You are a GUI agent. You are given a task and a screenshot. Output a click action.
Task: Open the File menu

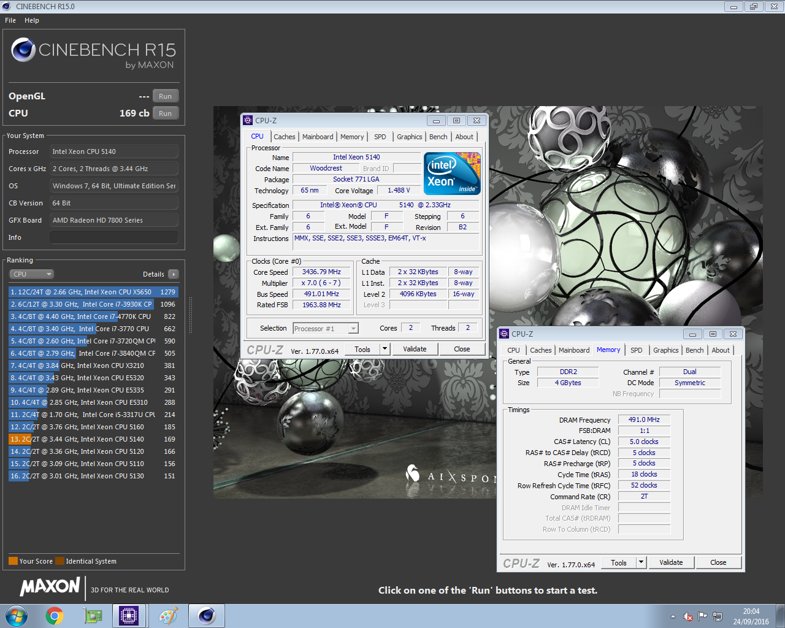tap(10, 20)
